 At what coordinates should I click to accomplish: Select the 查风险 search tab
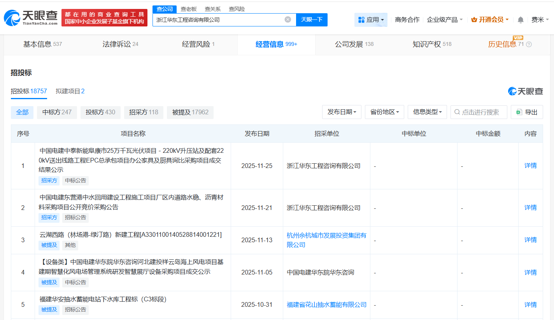coord(237,9)
